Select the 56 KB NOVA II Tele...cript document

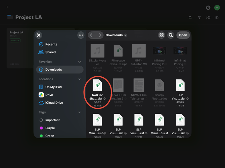139,93
